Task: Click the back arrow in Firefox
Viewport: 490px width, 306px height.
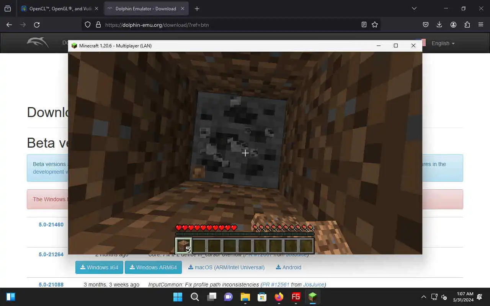Action: point(9,24)
